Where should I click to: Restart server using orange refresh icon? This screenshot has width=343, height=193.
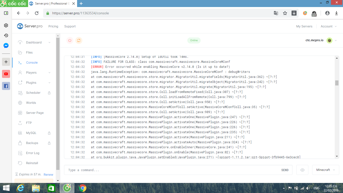pos(79,40)
